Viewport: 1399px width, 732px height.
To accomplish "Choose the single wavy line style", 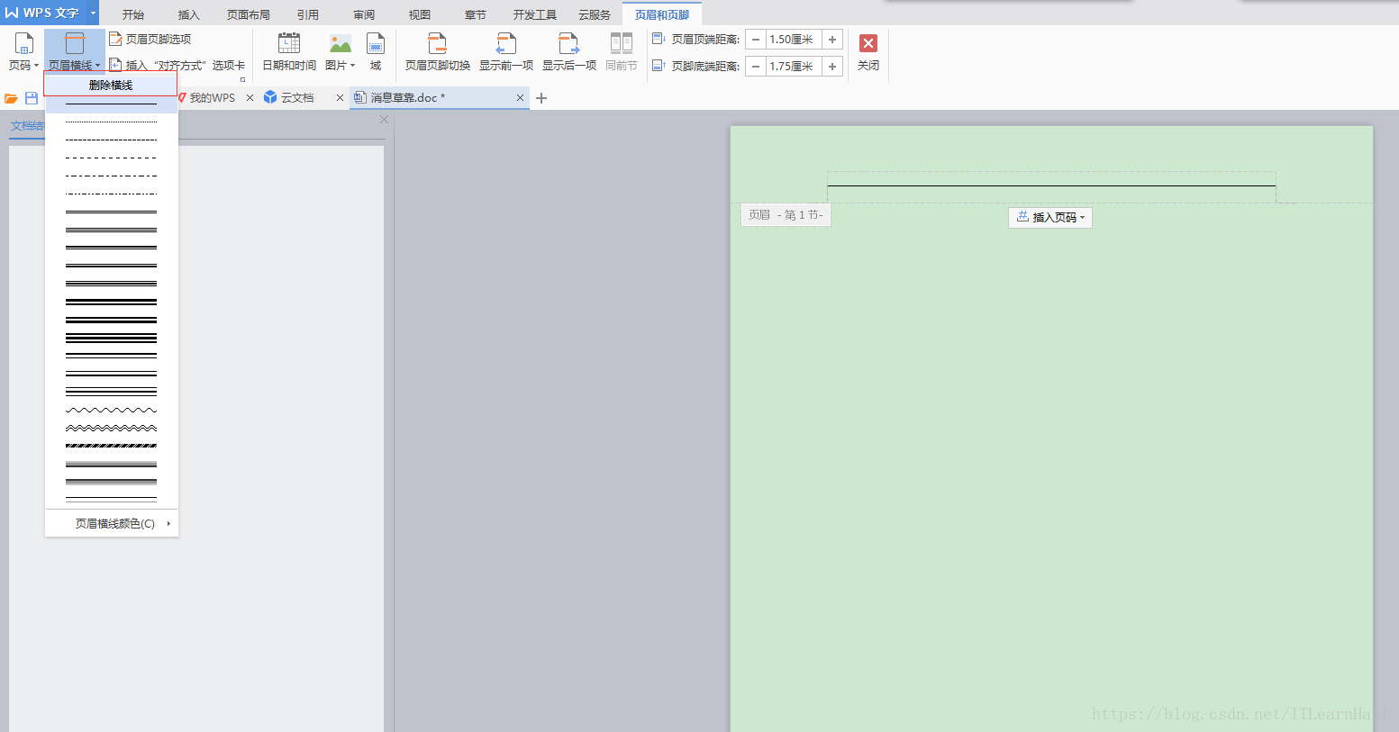I will tap(111, 410).
